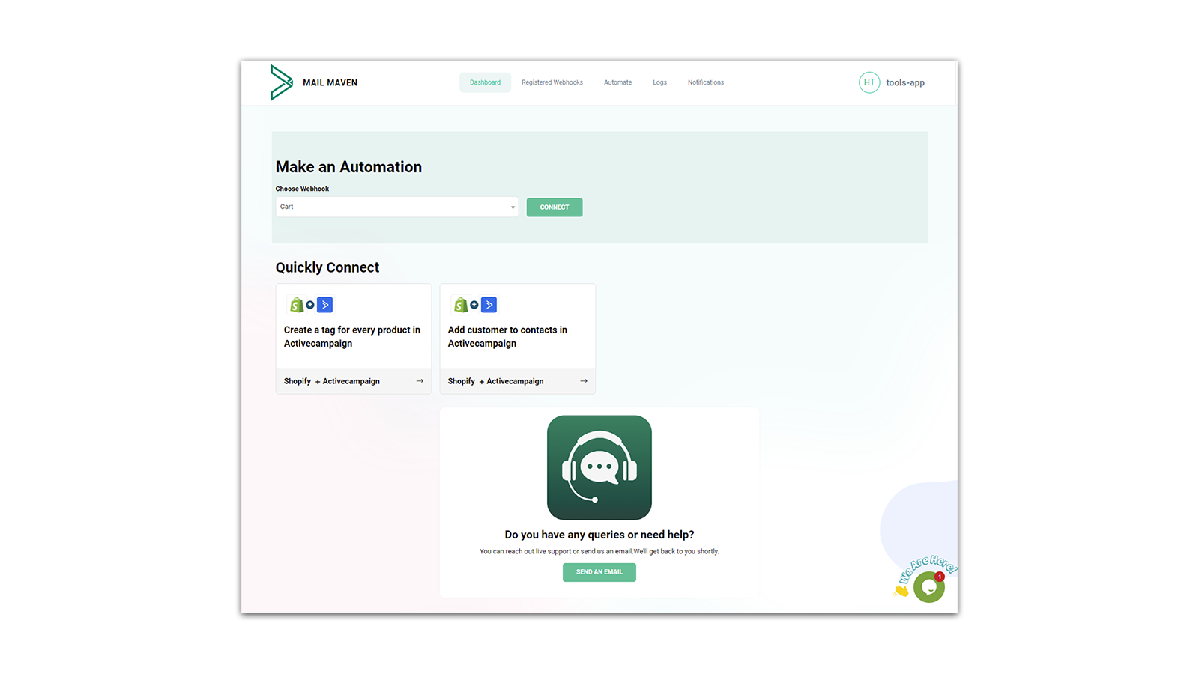Viewport: 1199px width, 674px height.
Task: Click Activecampaign icon in add customer card
Action: pyautogui.click(x=489, y=305)
